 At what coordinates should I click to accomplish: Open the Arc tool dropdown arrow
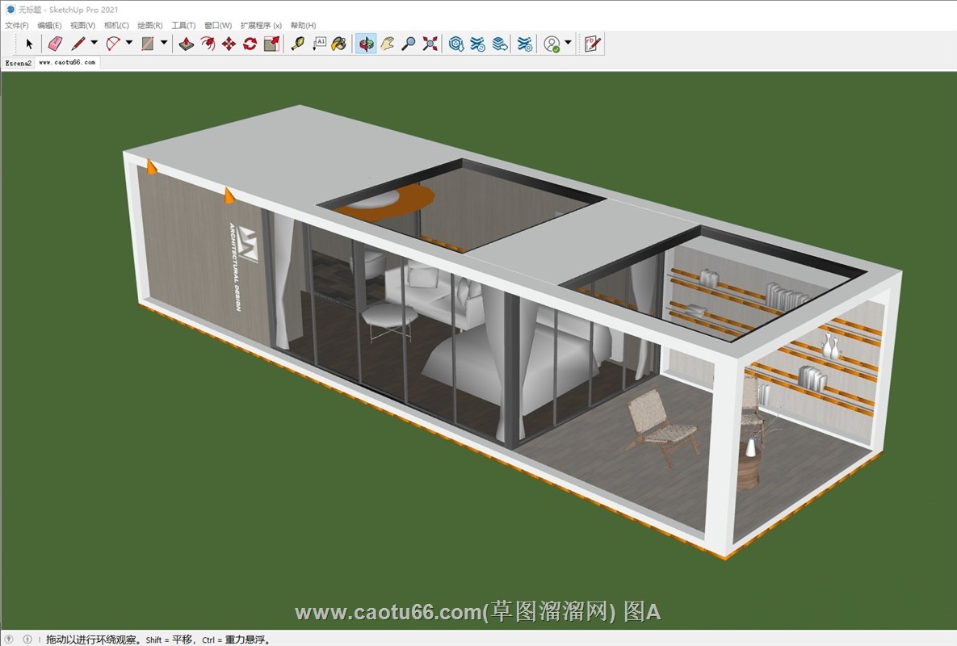129,43
